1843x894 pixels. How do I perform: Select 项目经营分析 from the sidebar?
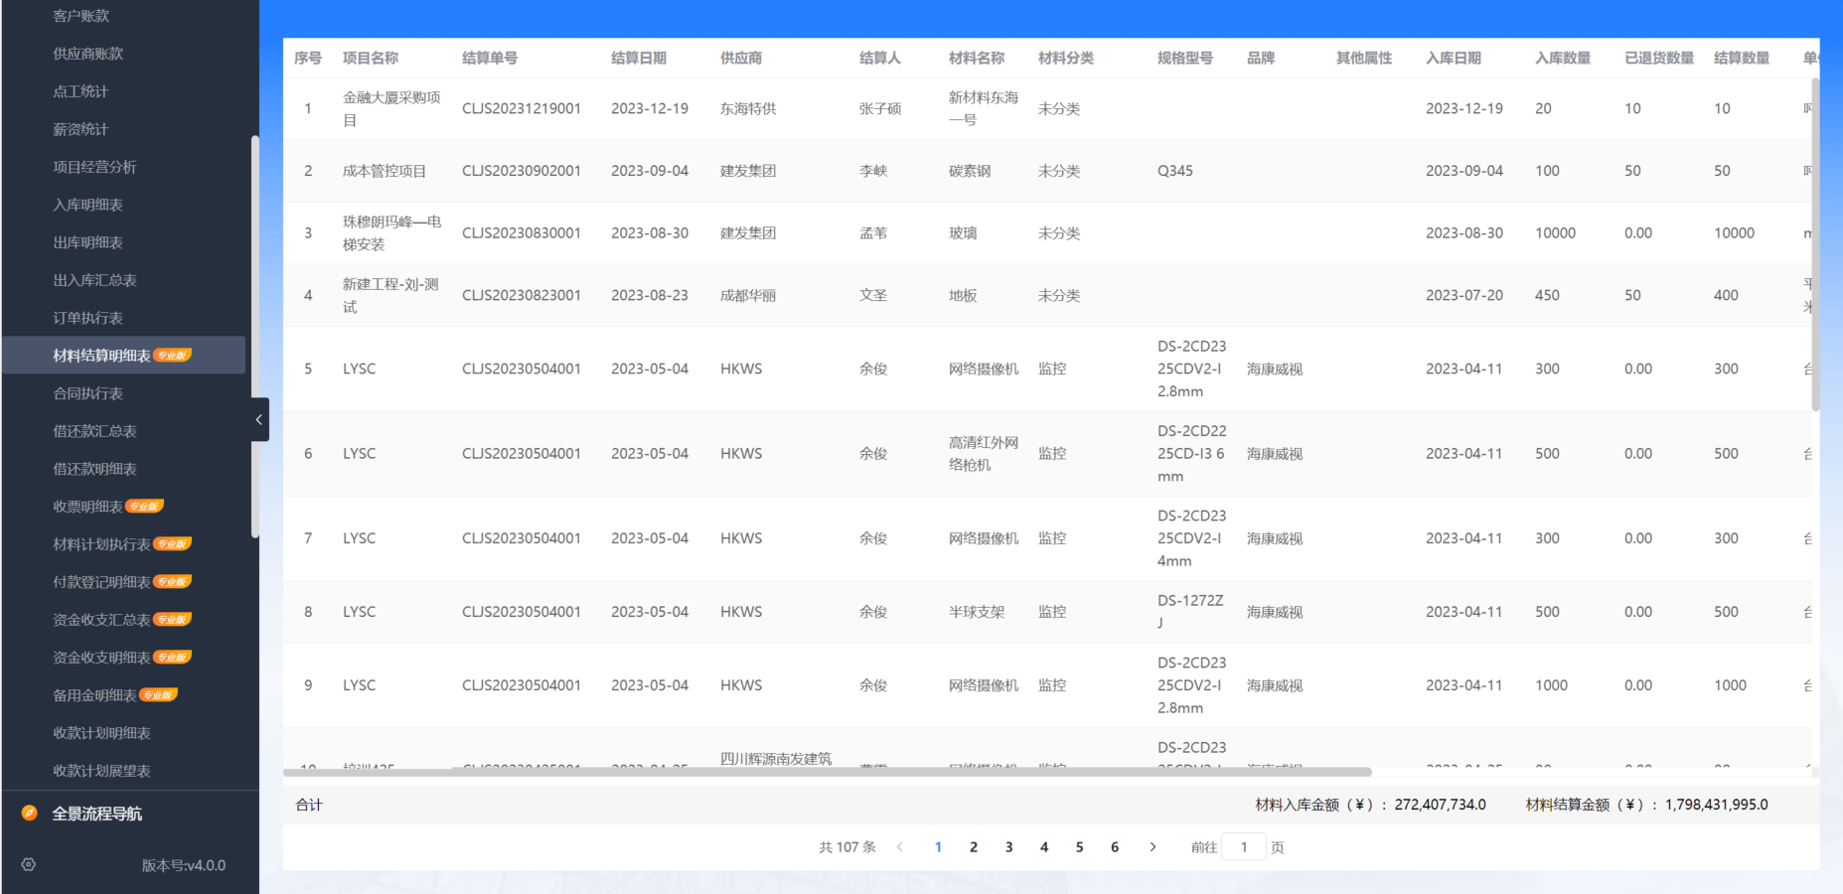click(94, 167)
